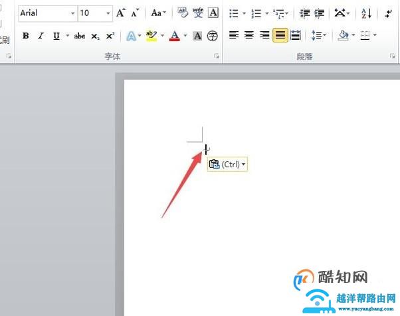Open the Numbering dropdown arrow

point(267,13)
